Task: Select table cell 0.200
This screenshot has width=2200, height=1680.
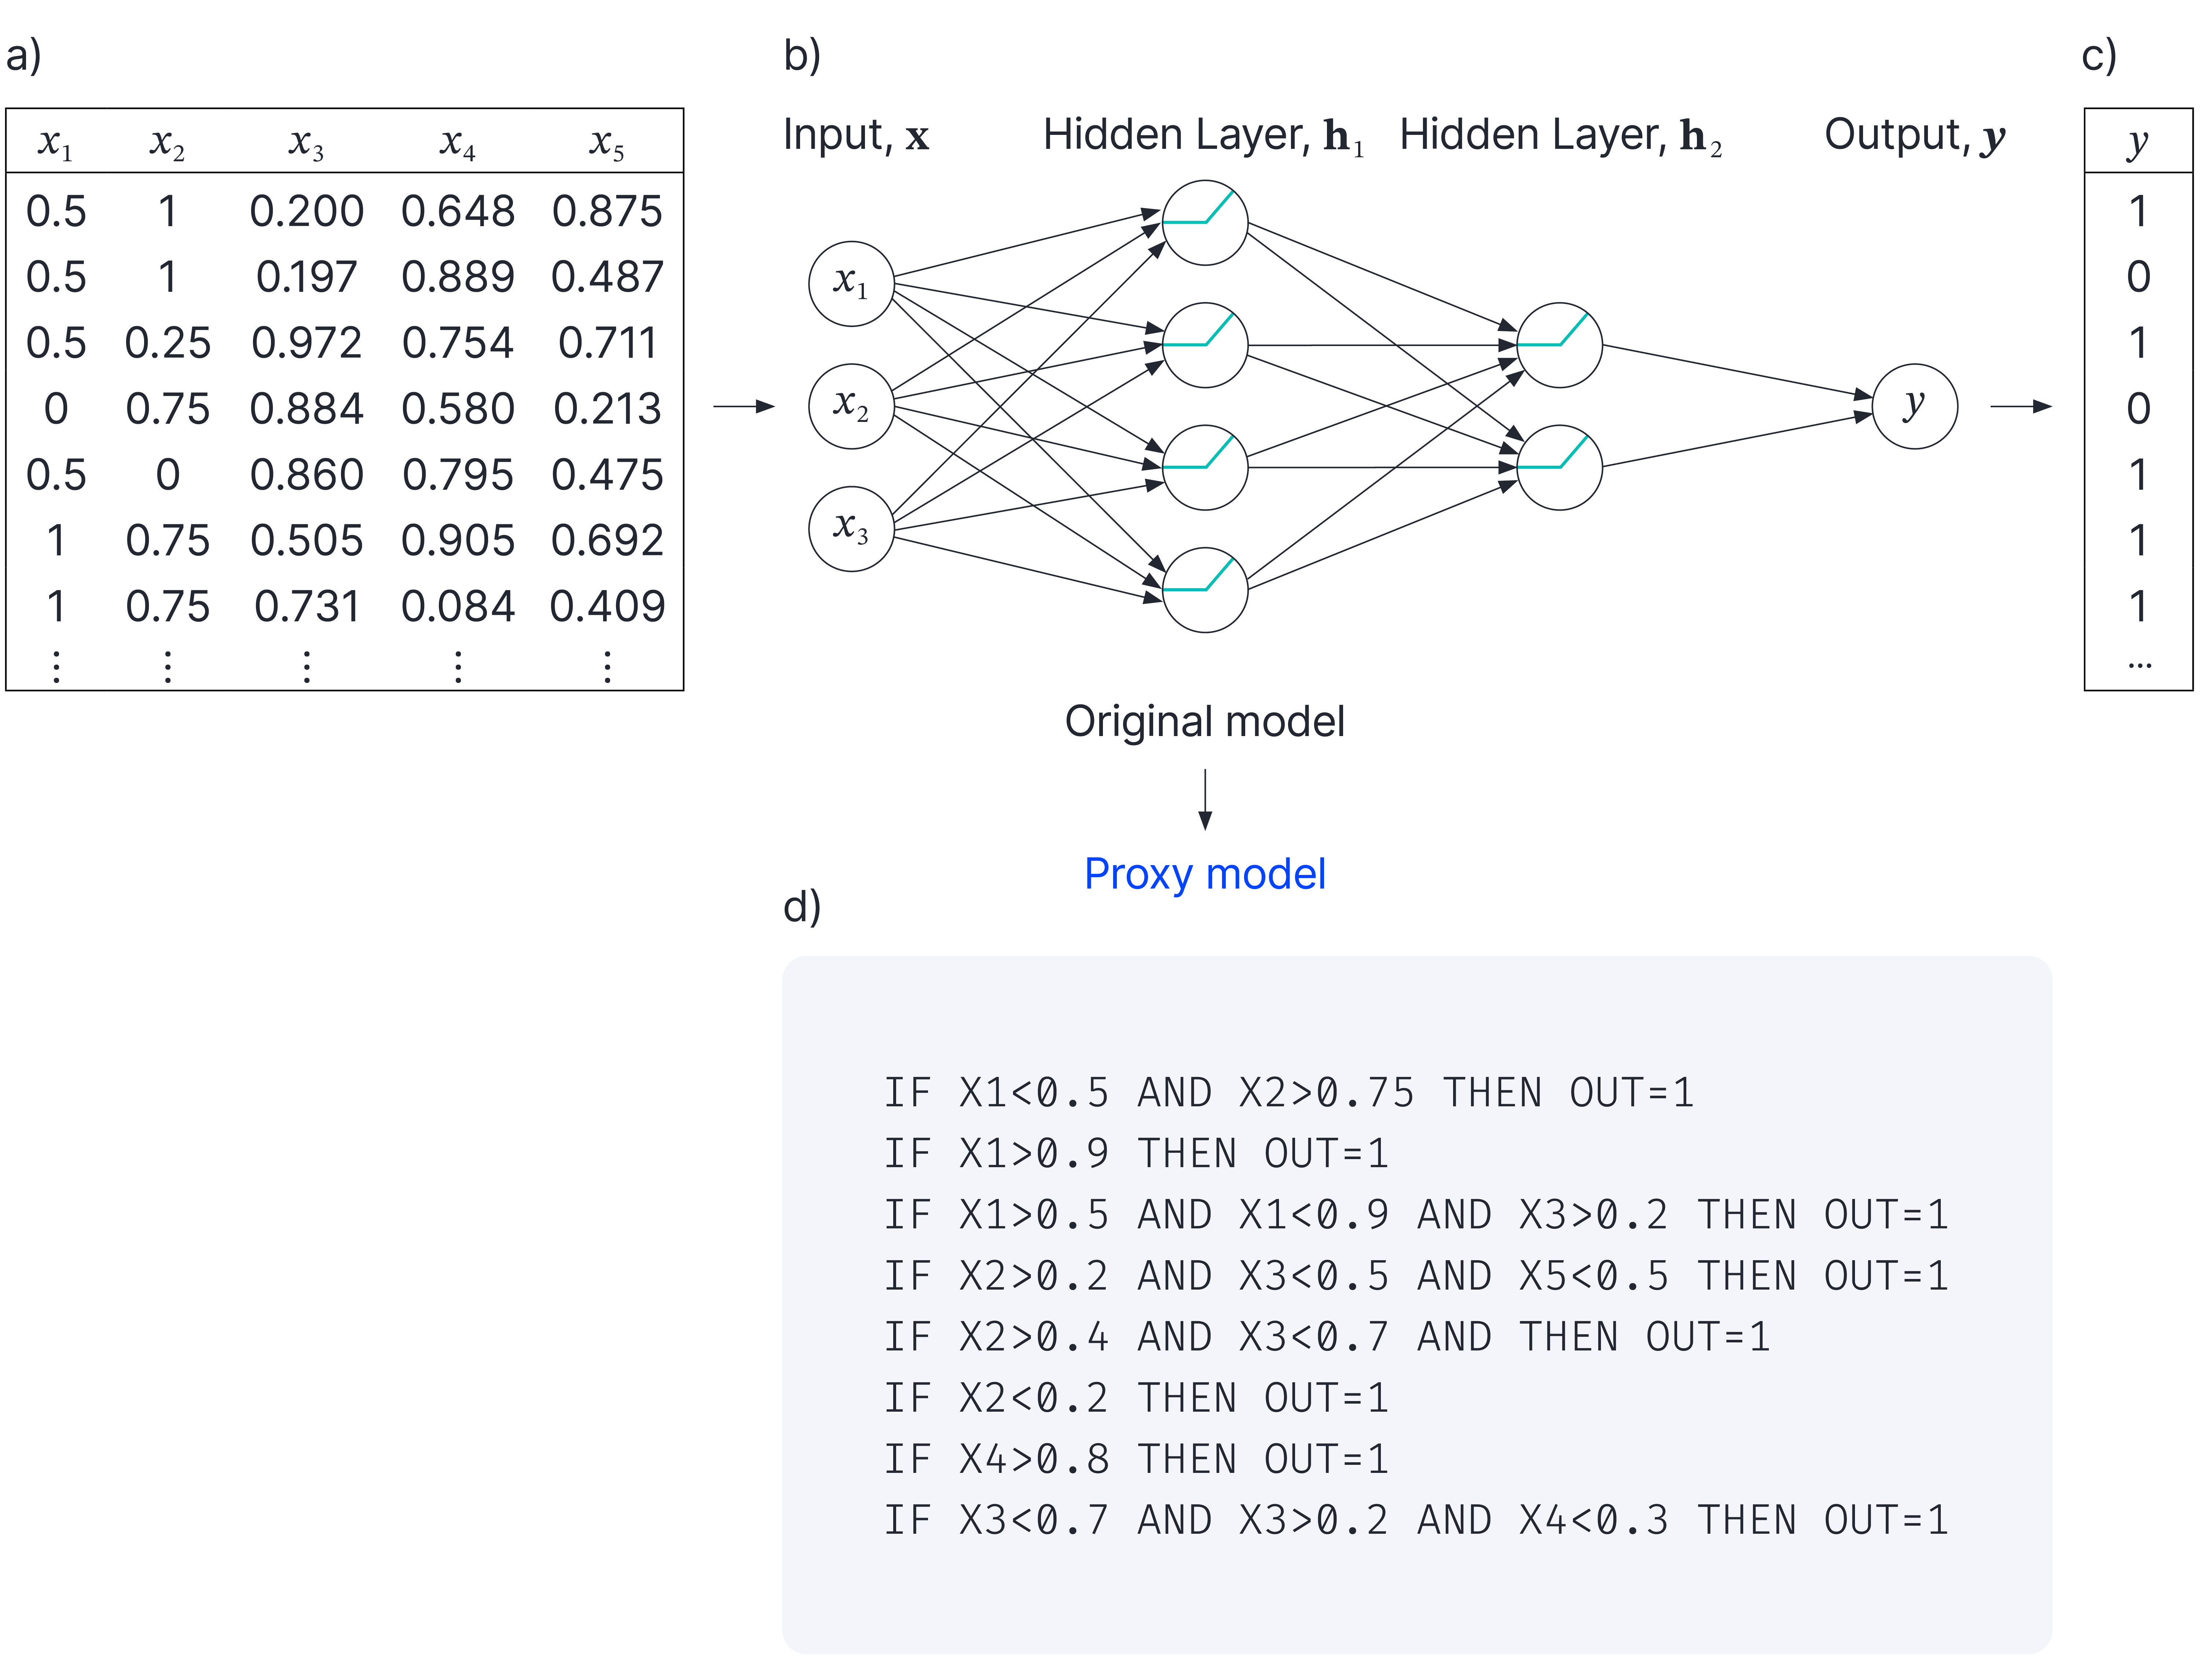Action: click(307, 211)
